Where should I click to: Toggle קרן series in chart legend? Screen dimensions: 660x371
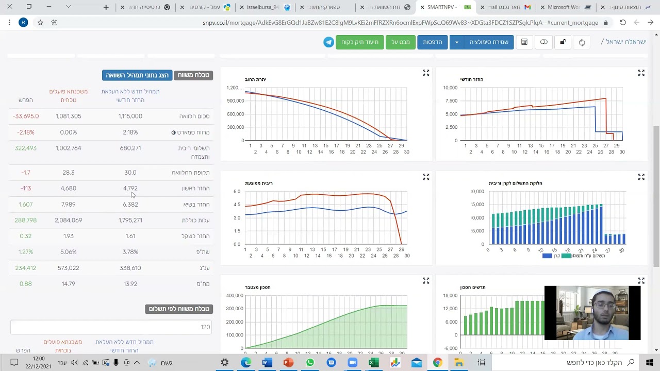(x=551, y=256)
